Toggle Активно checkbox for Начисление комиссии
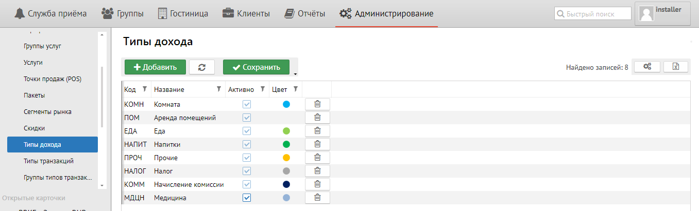The height and width of the screenshot is (211, 699). pyautogui.click(x=247, y=184)
